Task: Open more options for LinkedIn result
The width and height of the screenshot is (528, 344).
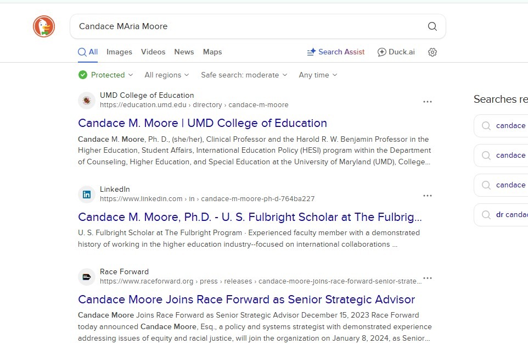Action: click(x=428, y=196)
